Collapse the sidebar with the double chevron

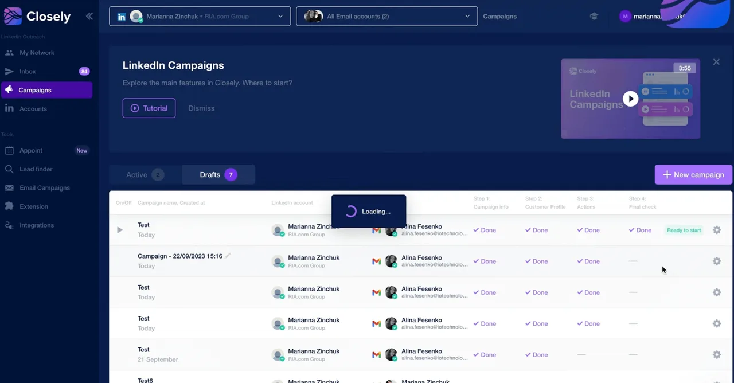89,16
